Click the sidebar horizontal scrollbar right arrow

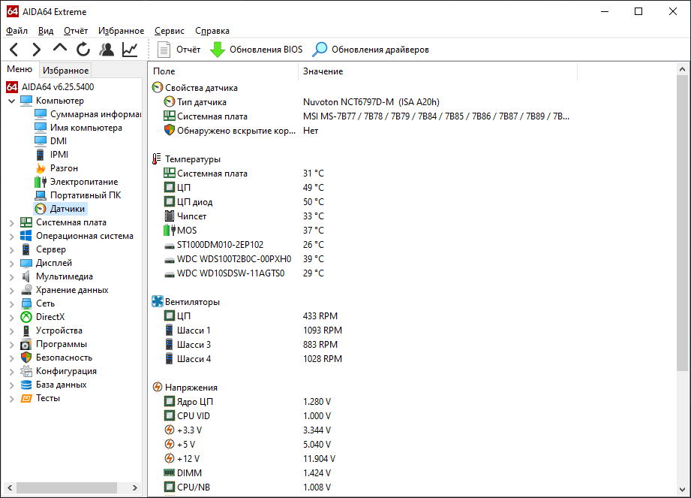pyautogui.click(x=135, y=487)
